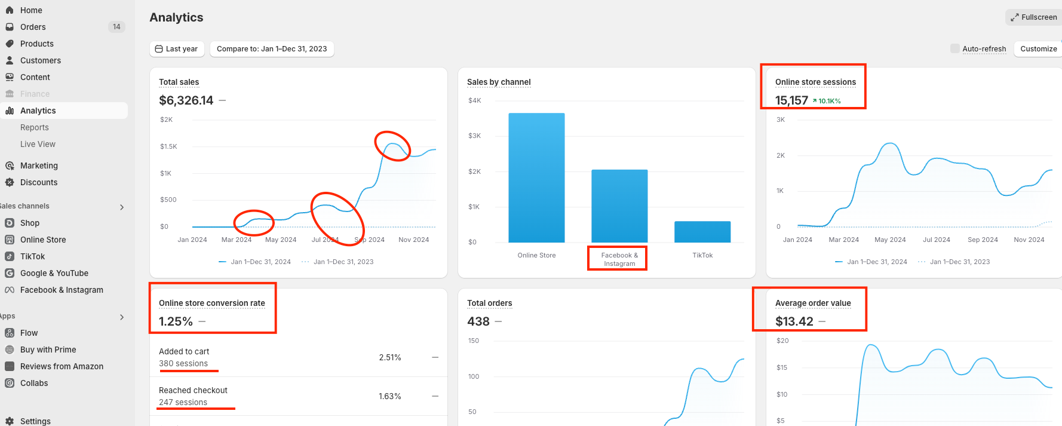Click Jan 1–Dec 31, 2023 legend in sessions chart
The height and width of the screenshot is (426, 1062).
[954, 262]
